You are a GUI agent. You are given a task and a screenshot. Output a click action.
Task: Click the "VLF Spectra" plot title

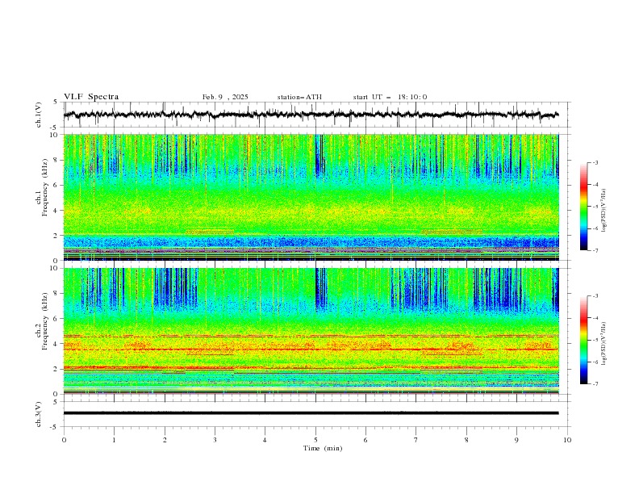[91, 97]
